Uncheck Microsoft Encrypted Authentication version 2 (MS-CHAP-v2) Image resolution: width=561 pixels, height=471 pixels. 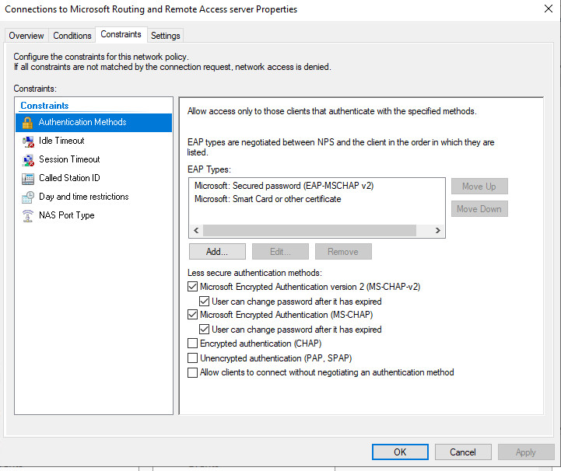coord(193,287)
